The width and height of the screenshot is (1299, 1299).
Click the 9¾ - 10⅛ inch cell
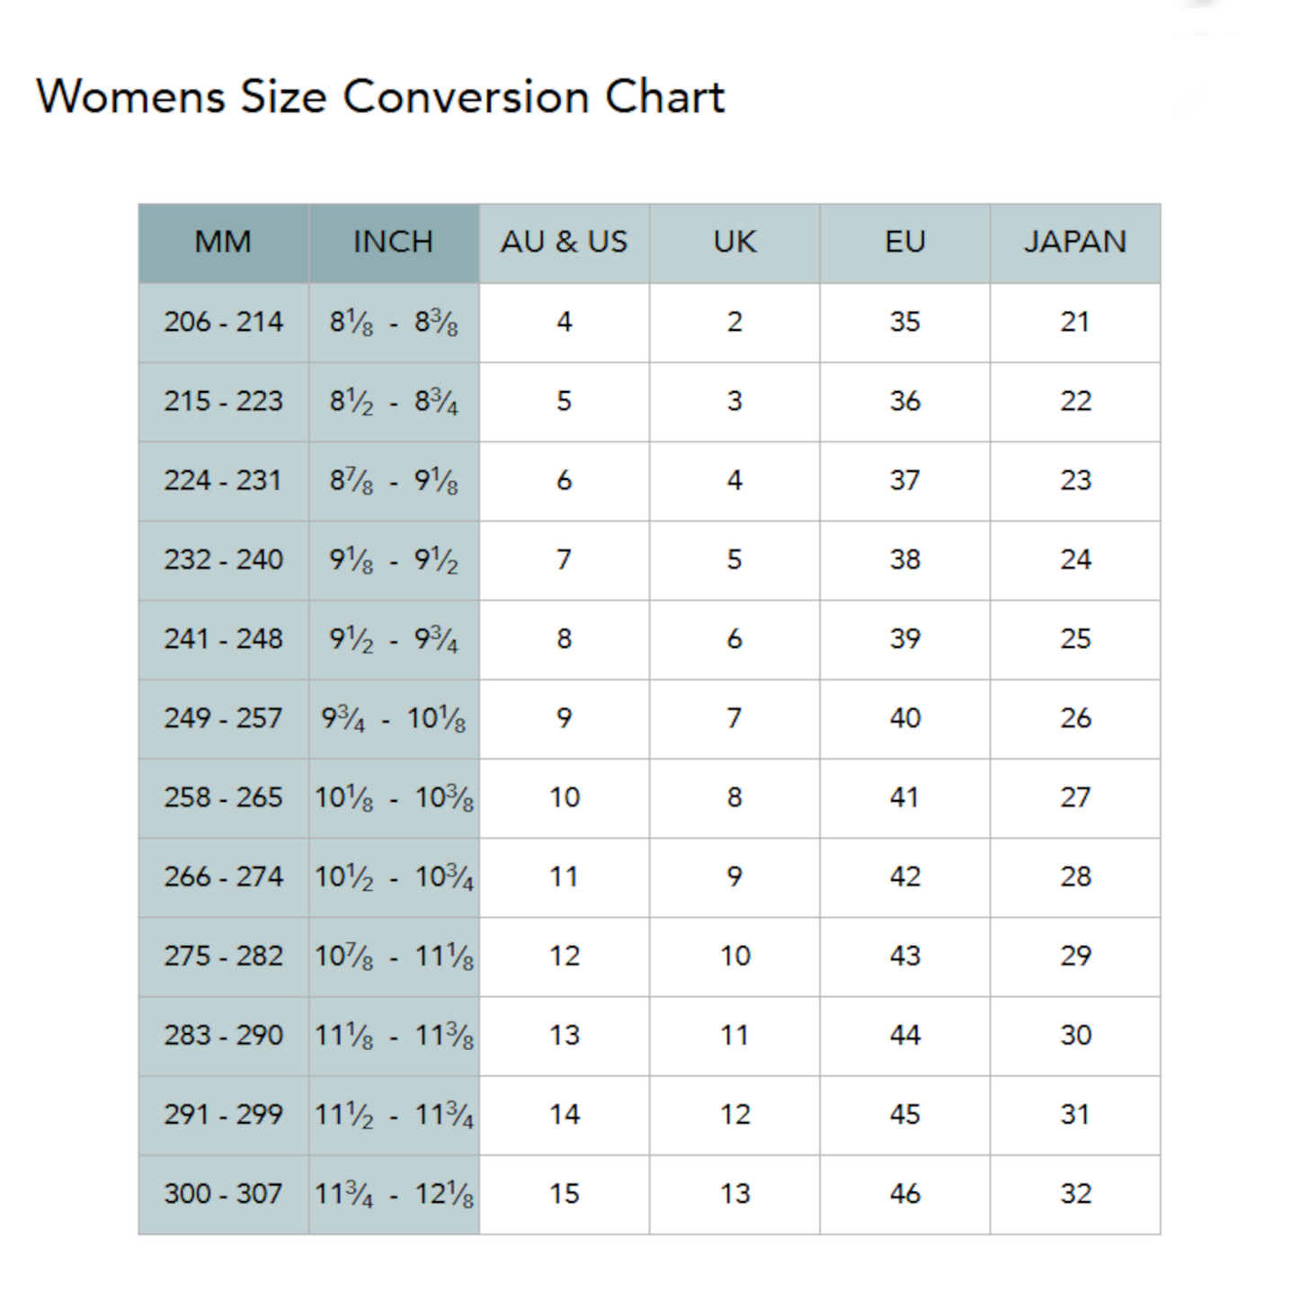pyautogui.click(x=393, y=718)
